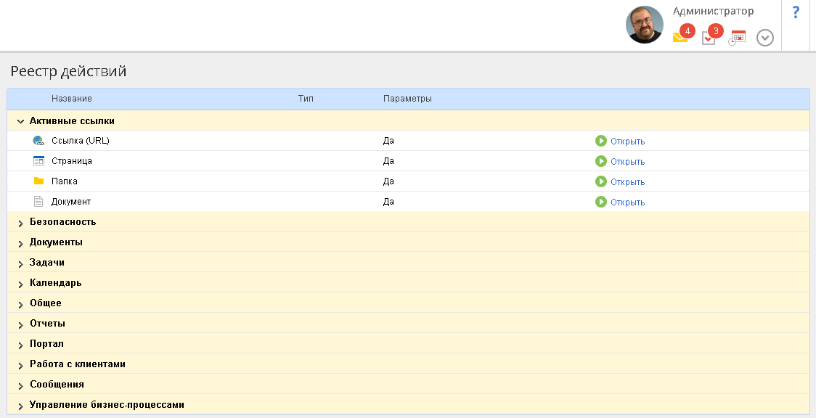Click the Ссылка (URL) globe icon
816x418 pixels.
tap(38, 140)
